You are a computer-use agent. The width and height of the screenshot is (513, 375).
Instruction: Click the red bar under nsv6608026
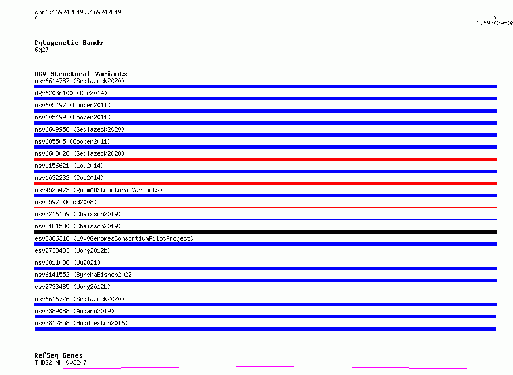tap(265, 159)
